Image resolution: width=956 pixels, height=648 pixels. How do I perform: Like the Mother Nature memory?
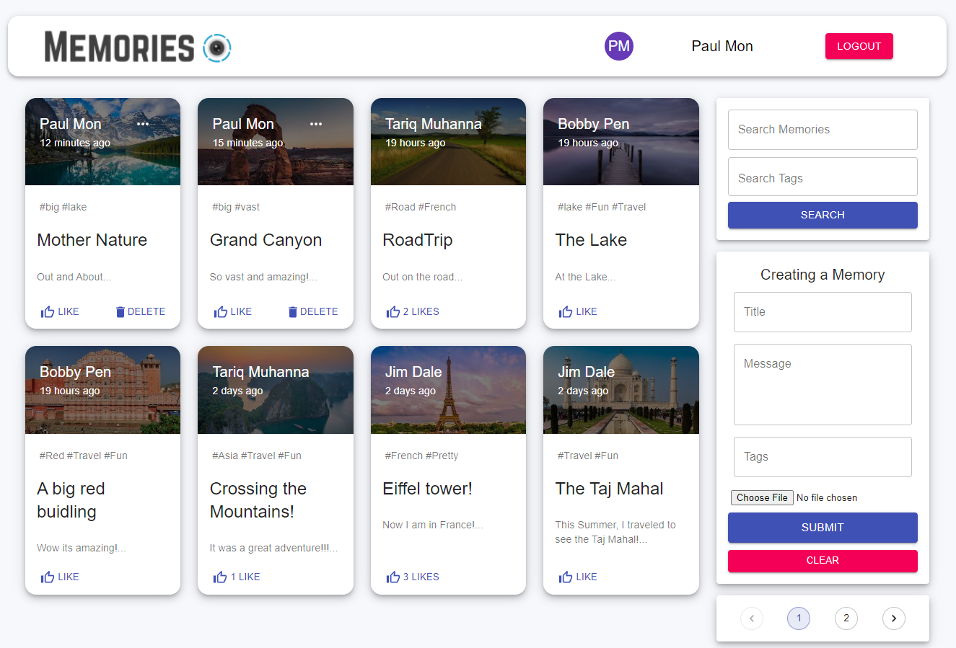[59, 311]
